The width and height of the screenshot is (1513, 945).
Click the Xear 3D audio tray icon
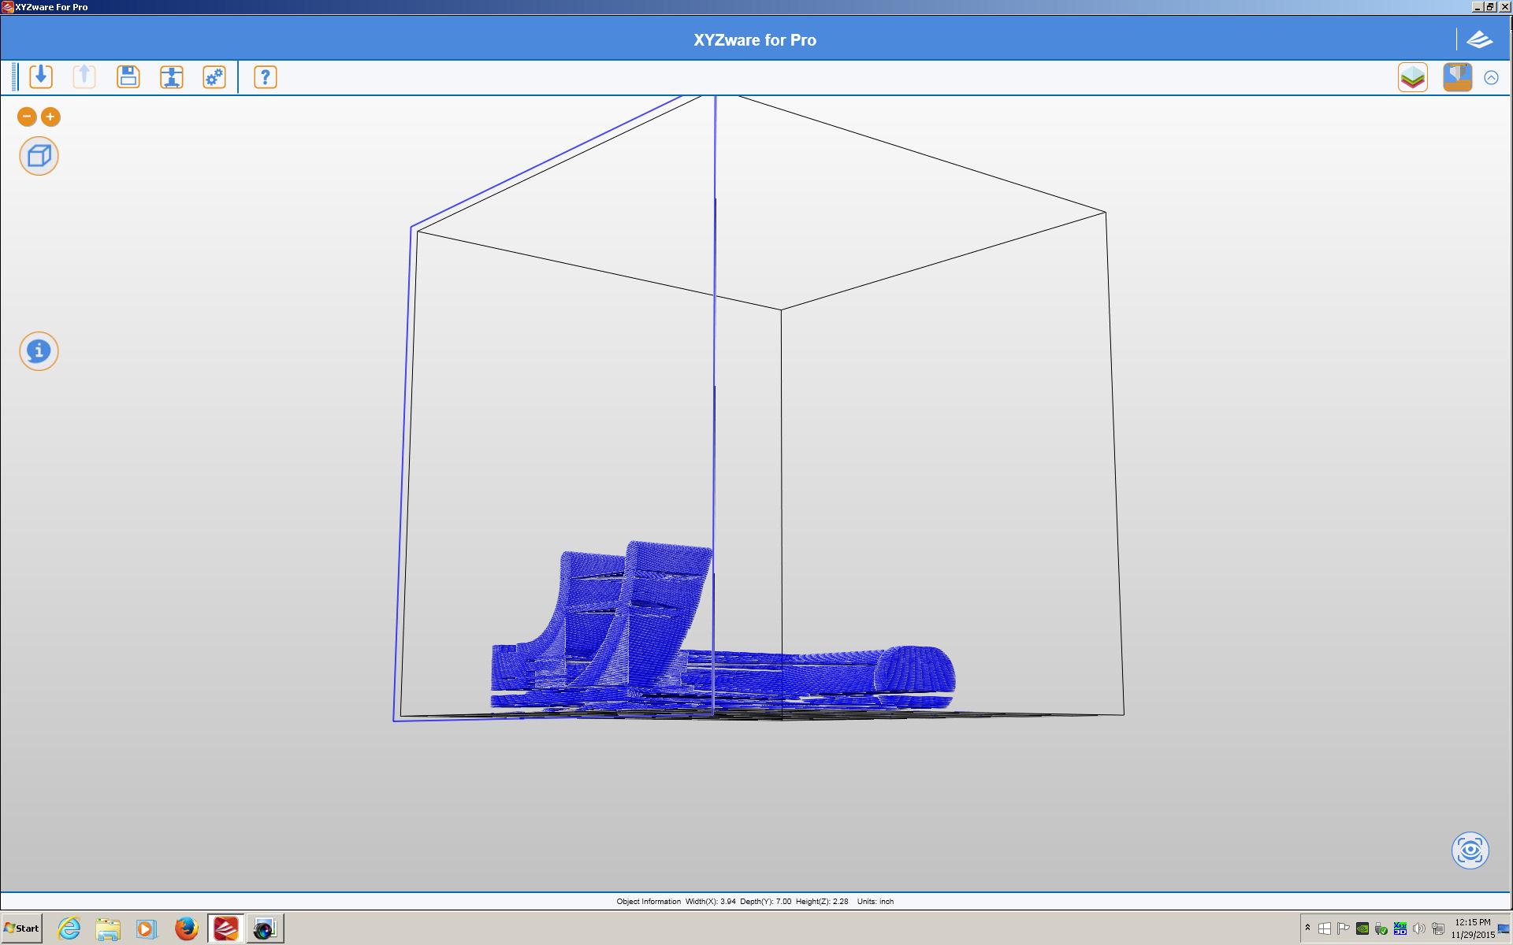tap(1400, 928)
